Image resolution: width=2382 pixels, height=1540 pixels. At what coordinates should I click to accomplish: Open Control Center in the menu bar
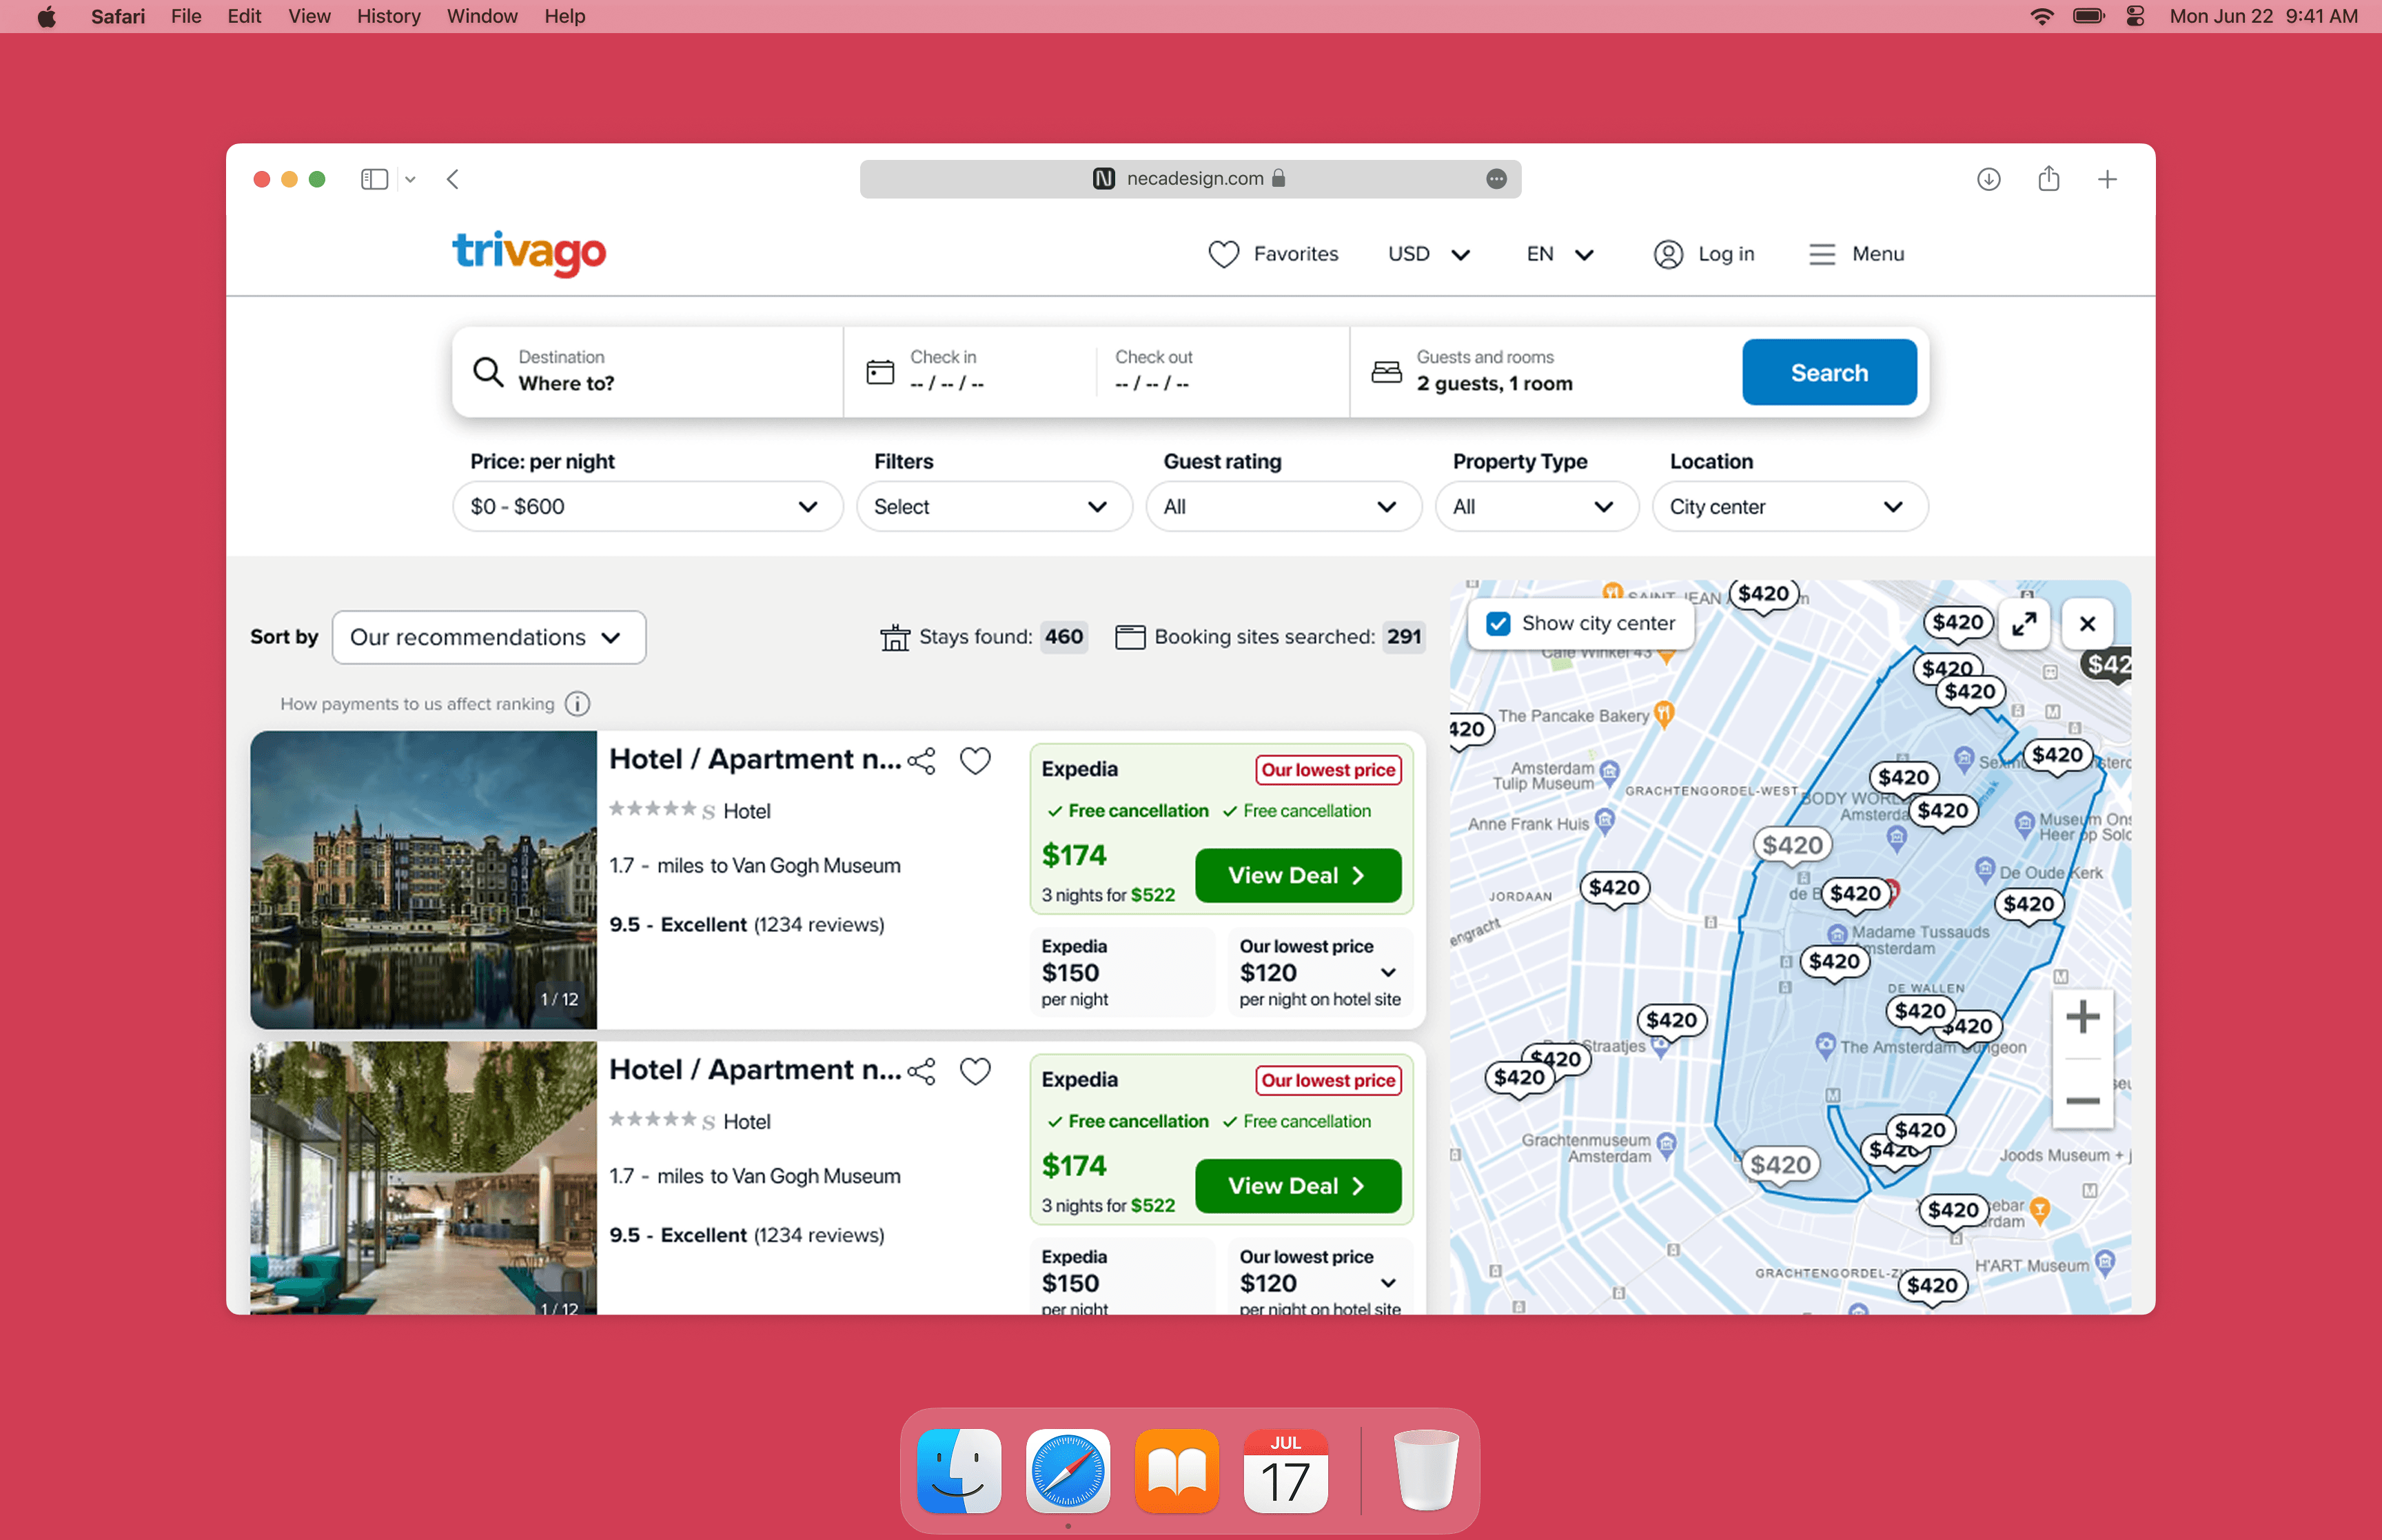(x=2135, y=16)
